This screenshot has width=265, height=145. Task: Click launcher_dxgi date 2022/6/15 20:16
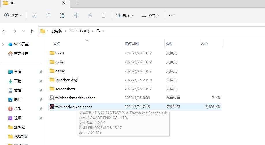pos(138,80)
